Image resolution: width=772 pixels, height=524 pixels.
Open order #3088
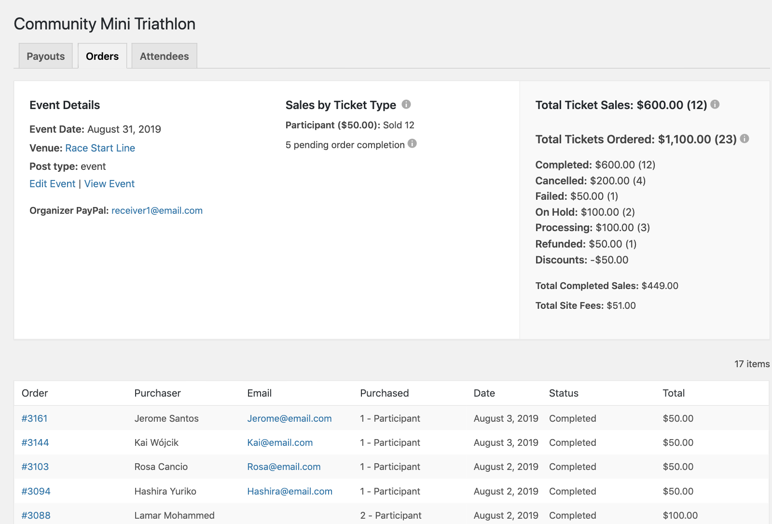coord(36,515)
